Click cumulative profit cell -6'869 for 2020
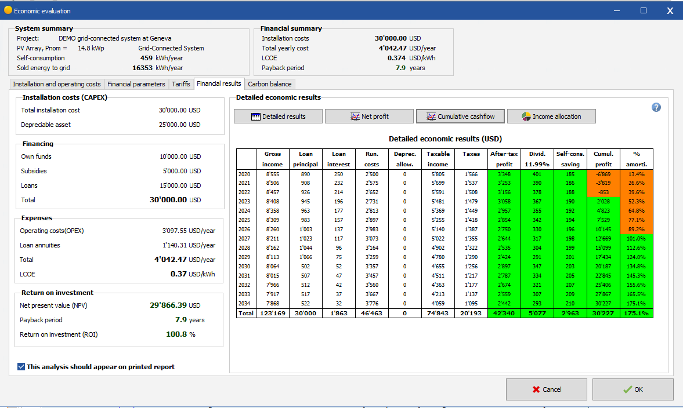The width and height of the screenshot is (683, 408). pyautogui.click(x=604, y=174)
